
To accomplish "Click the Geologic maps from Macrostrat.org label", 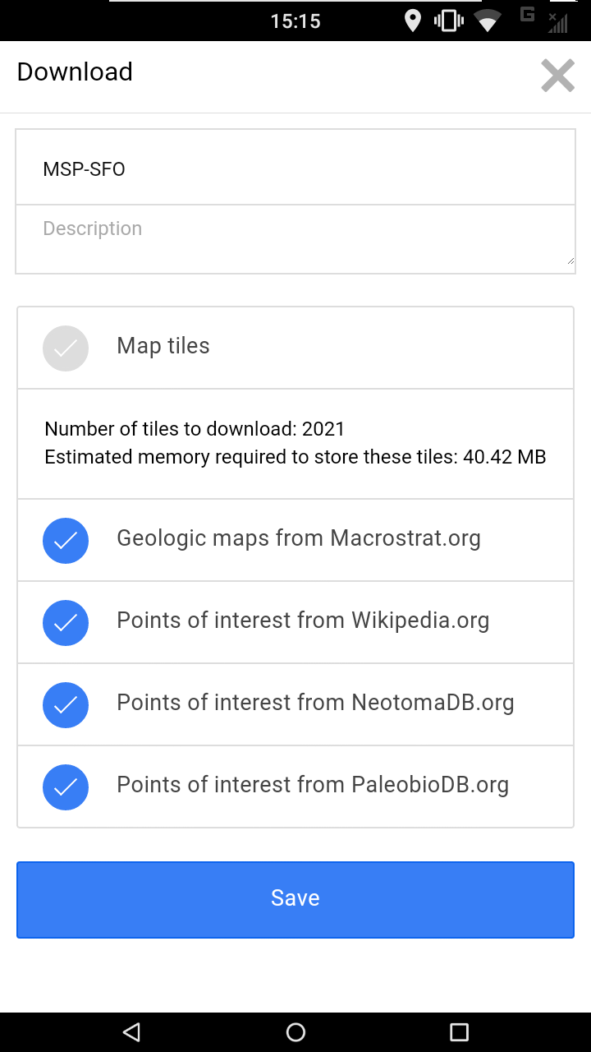I will pyautogui.click(x=299, y=538).
